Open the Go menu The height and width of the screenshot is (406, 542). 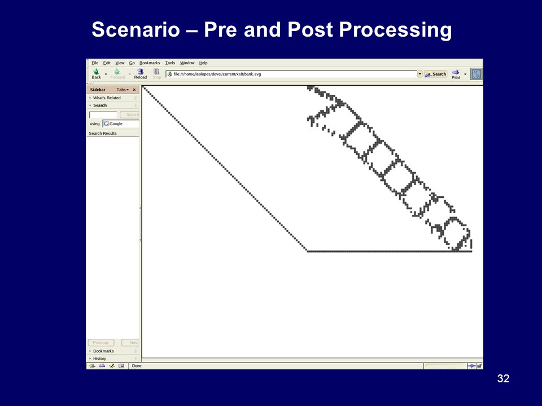tap(132, 63)
